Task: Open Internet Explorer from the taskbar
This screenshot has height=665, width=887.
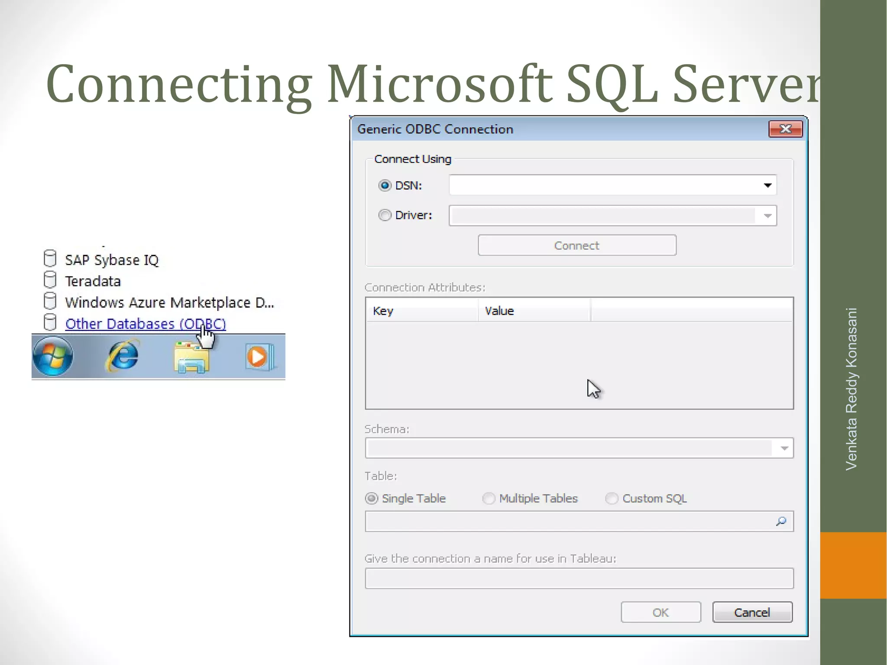Action: [x=123, y=356]
